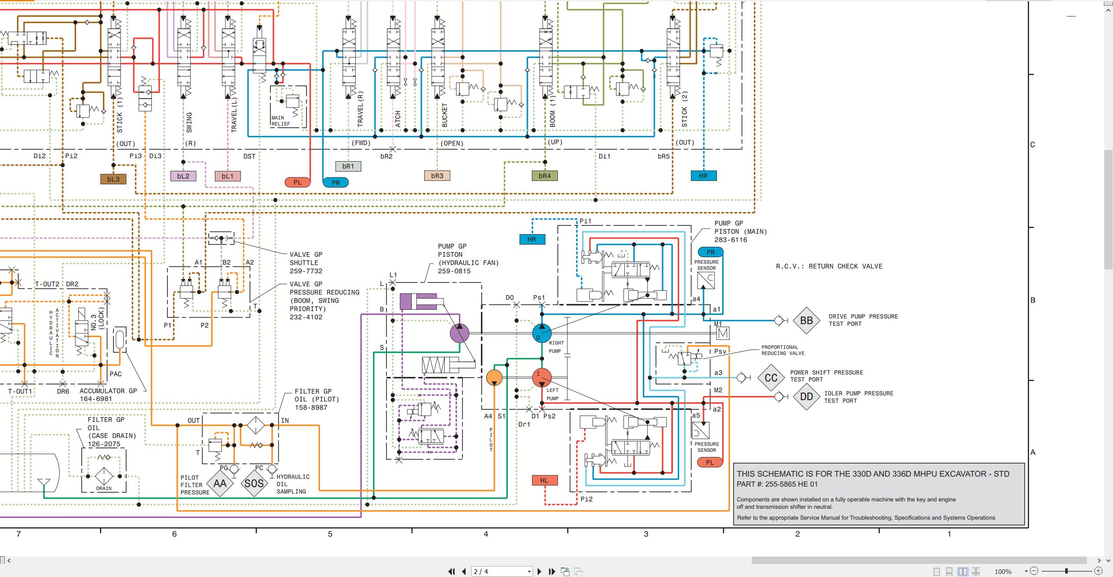Switch to continuous scrolling page view
The image size is (1113, 577).
(x=950, y=572)
